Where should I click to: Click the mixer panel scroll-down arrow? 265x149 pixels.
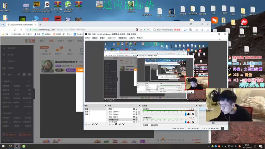coord(196,122)
